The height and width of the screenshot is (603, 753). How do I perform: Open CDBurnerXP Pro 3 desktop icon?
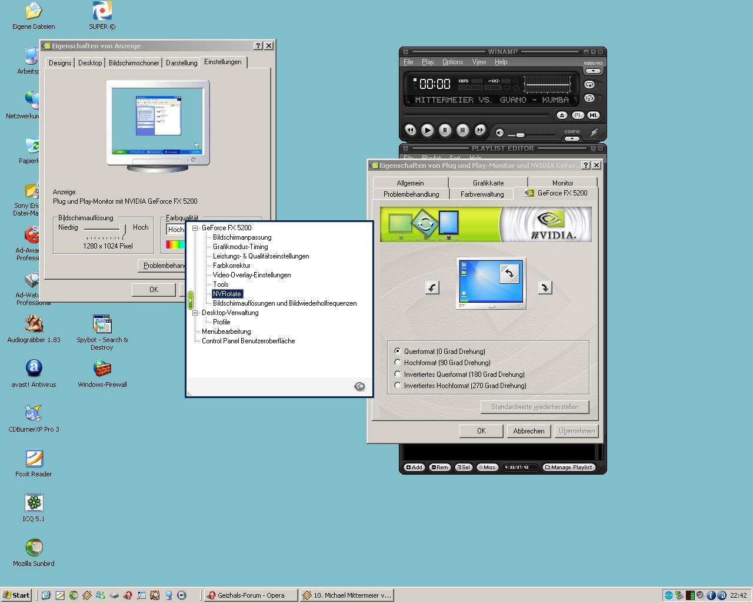click(34, 419)
